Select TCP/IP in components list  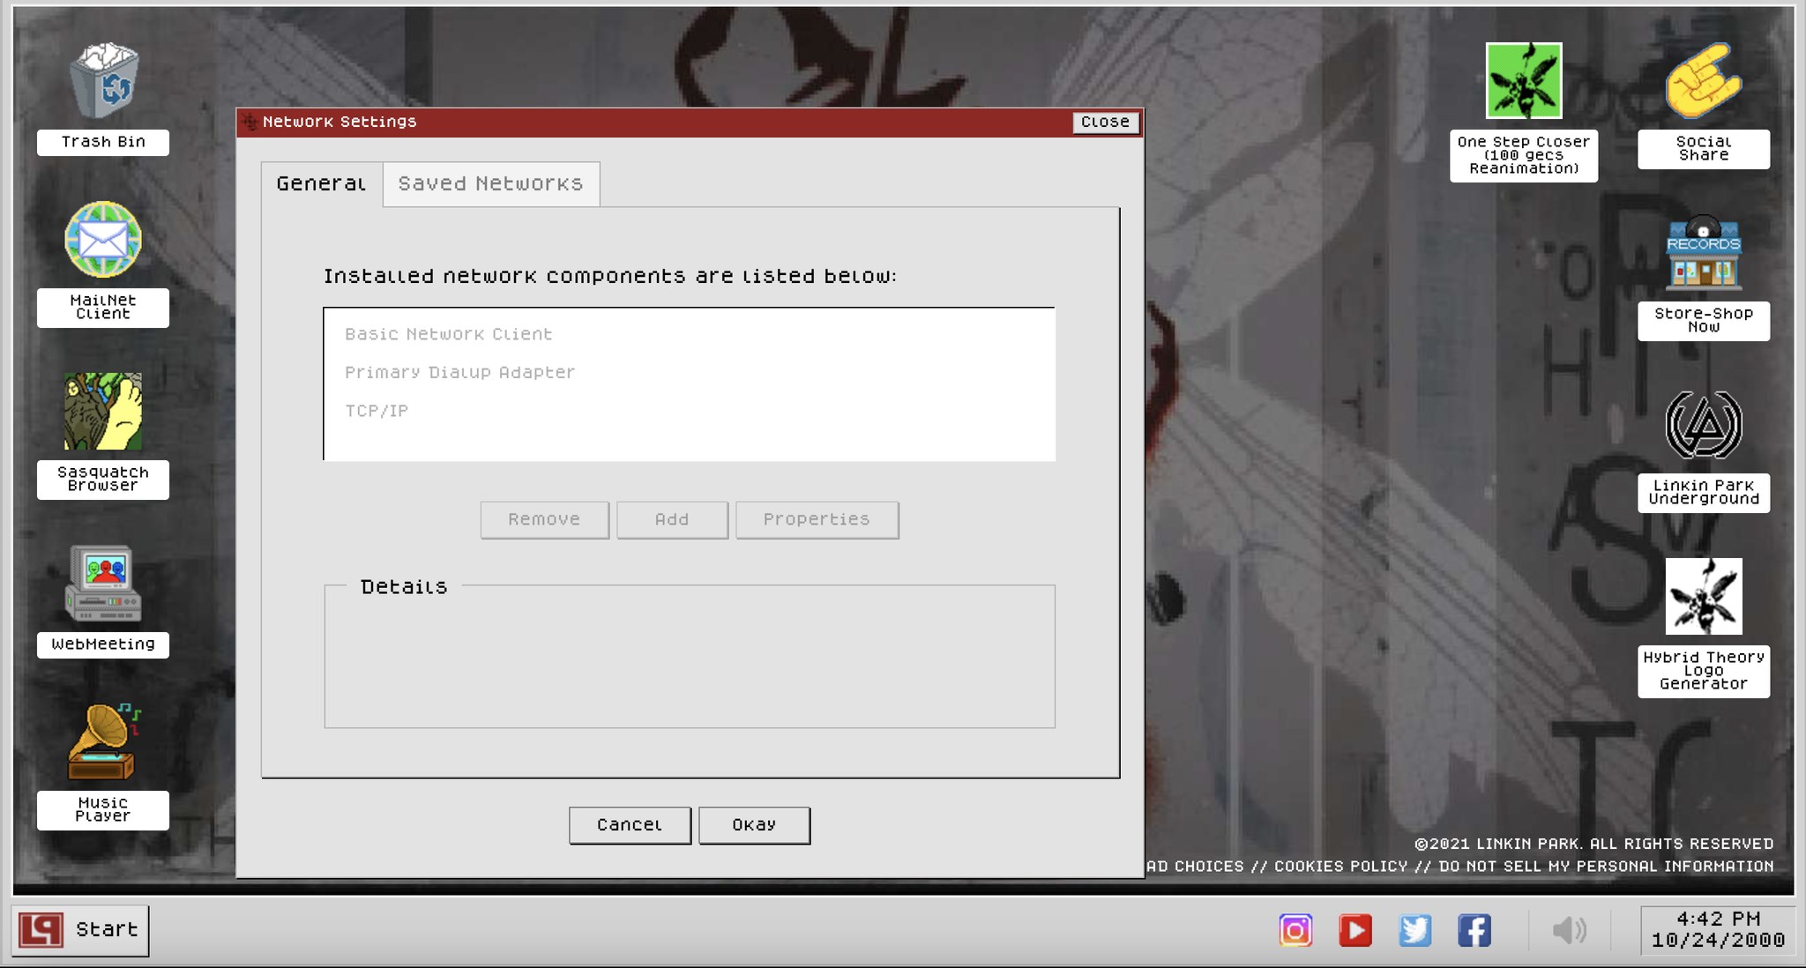(377, 411)
